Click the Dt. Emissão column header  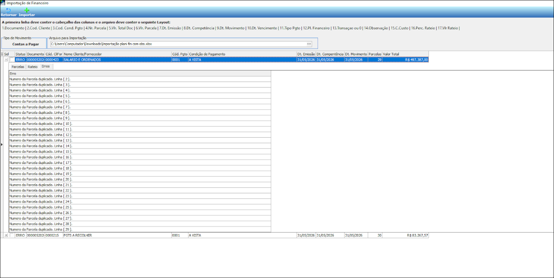(x=306, y=54)
